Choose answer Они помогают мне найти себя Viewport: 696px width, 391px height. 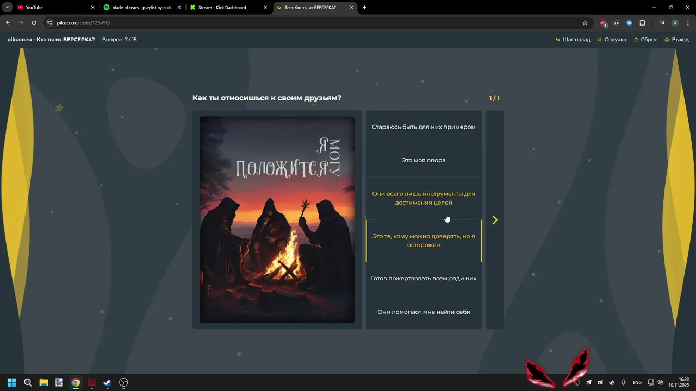(x=424, y=312)
